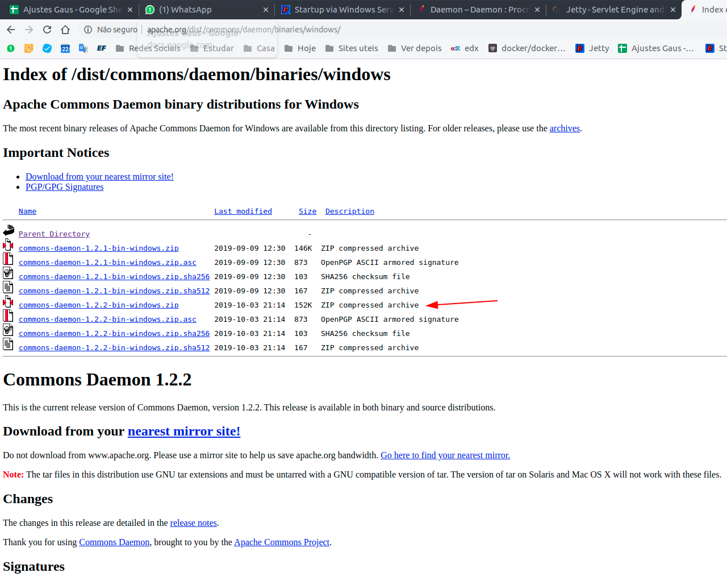Open the Hoje bookmark folder

(x=300, y=48)
